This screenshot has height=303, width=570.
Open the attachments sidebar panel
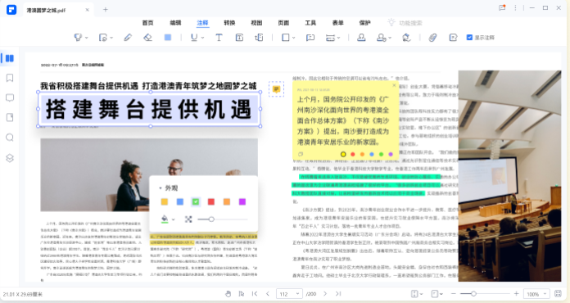(10, 117)
